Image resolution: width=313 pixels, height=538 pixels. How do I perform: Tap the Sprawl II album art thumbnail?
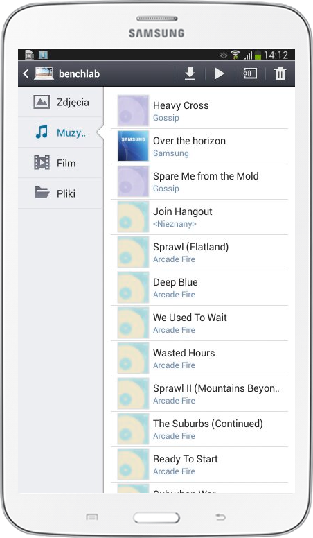[133, 394]
